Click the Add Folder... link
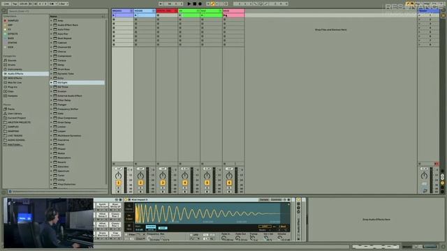 click(14, 144)
